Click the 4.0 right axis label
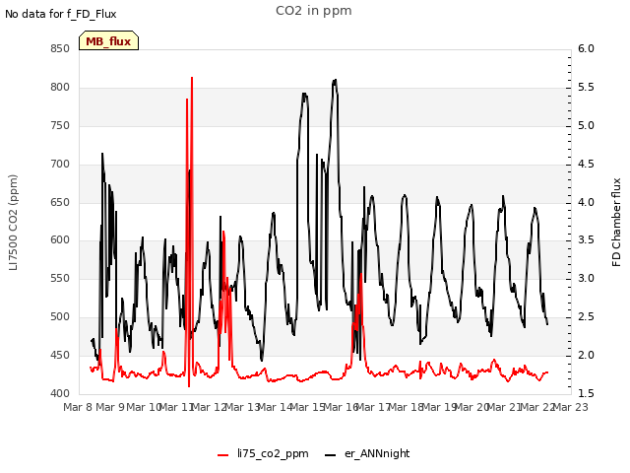This screenshot has height=473, width=630. (x=586, y=202)
